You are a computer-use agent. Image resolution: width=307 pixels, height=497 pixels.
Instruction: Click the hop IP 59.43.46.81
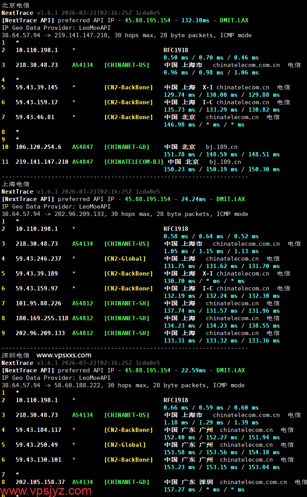coord(35,117)
